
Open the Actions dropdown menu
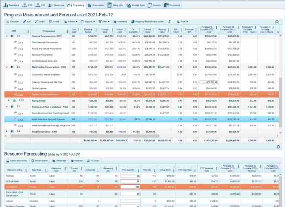point(71,22)
